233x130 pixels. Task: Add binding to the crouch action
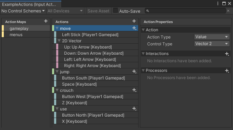[x=134, y=90]
